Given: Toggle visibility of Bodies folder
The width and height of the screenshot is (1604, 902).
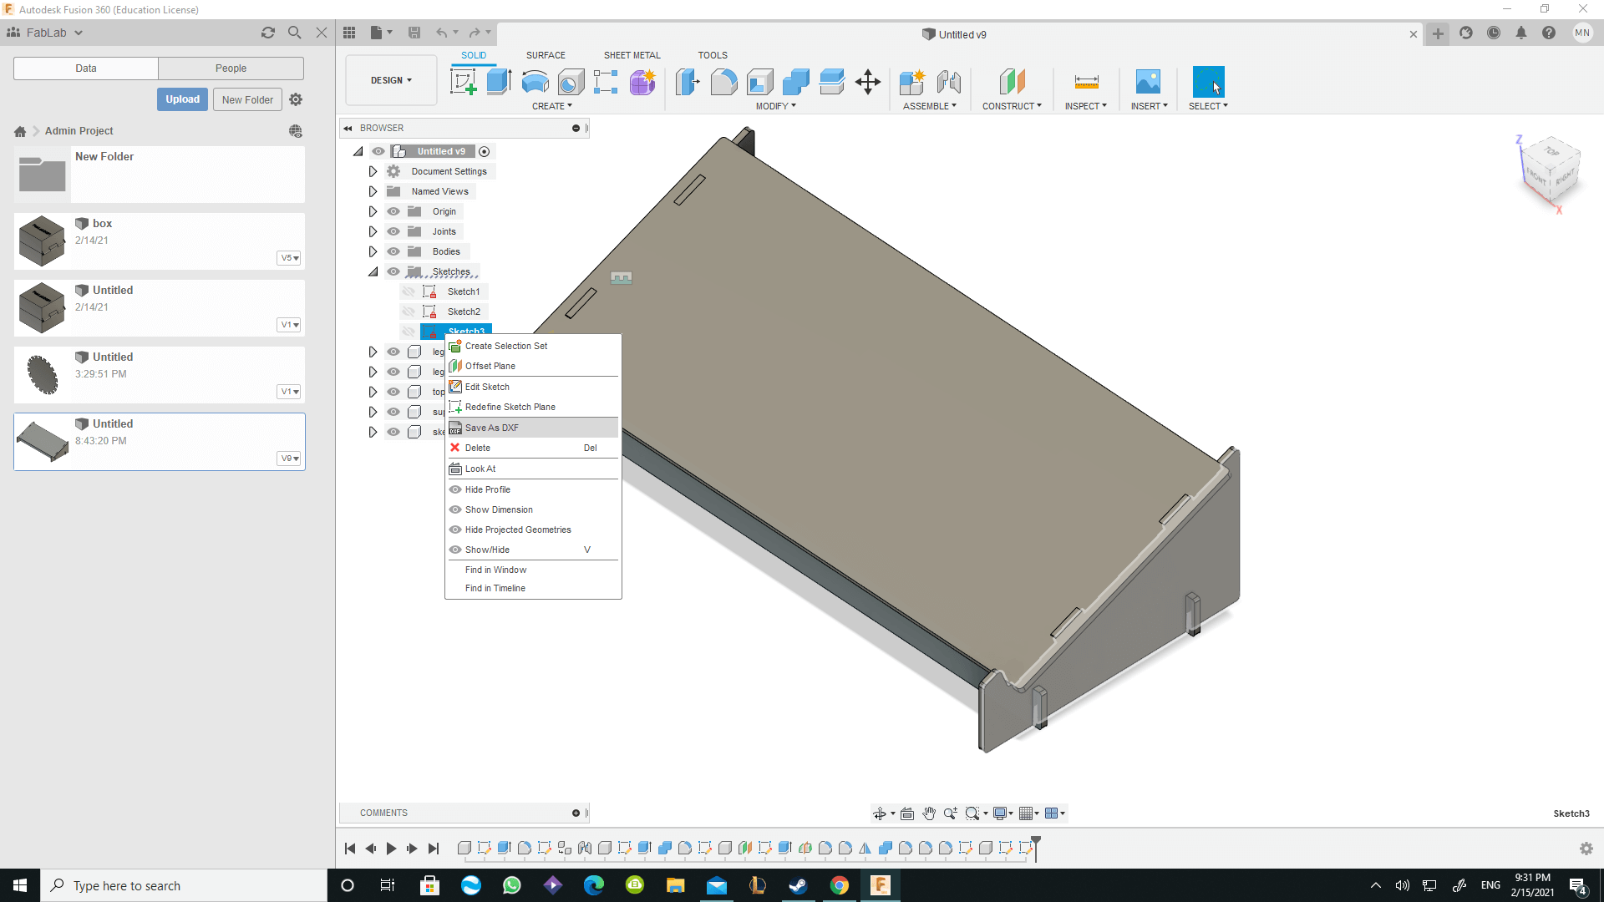Looking at the screenshot, I should [393, 251].
